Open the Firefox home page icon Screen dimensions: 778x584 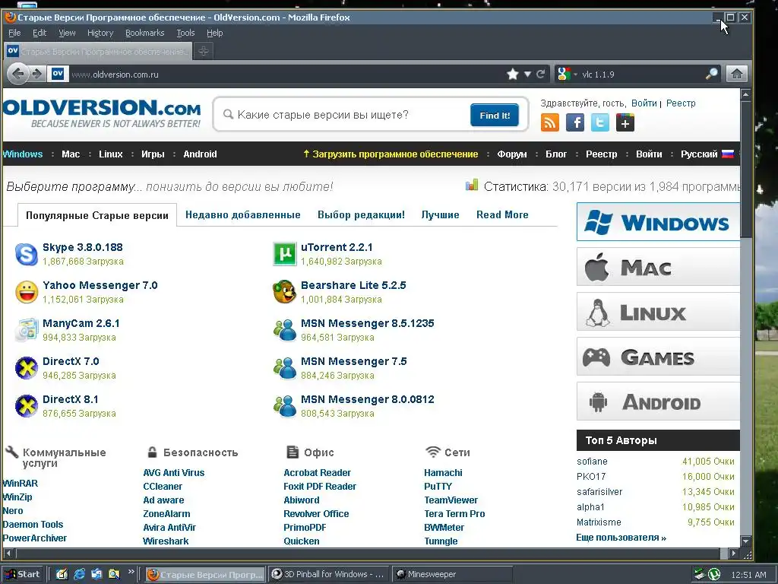(x=737, y=74)
